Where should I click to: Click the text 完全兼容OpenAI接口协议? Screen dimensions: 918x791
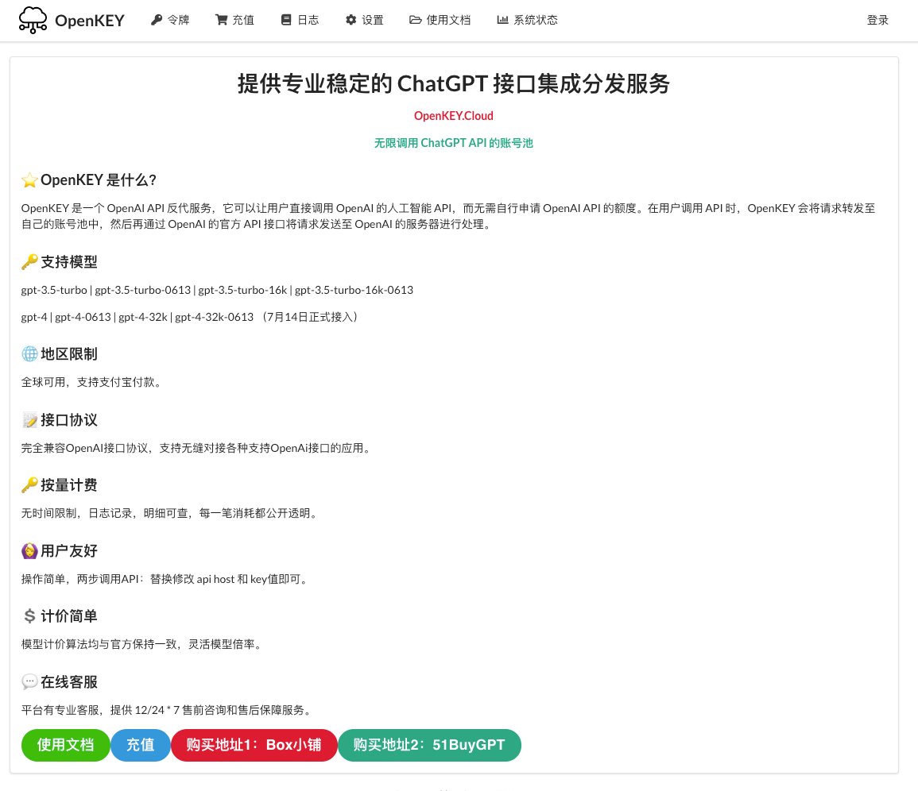click(x=85, y=448)
